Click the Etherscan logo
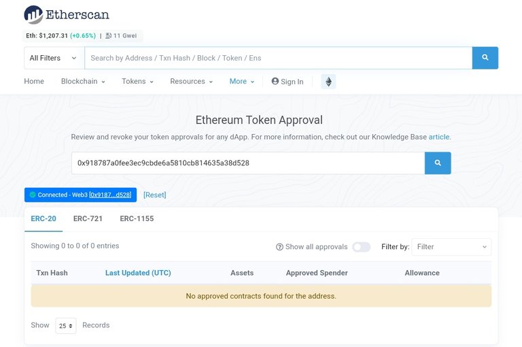The image size is (522, 347). [x=67, y=15]
